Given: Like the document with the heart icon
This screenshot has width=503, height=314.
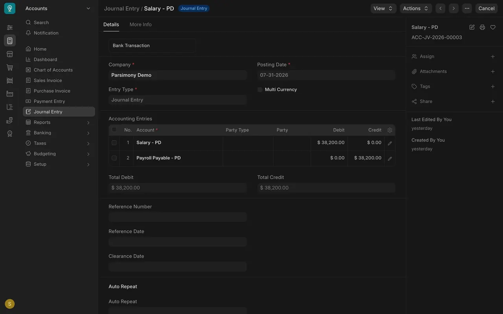Looking at the screenshot, I should pos(493,27).
